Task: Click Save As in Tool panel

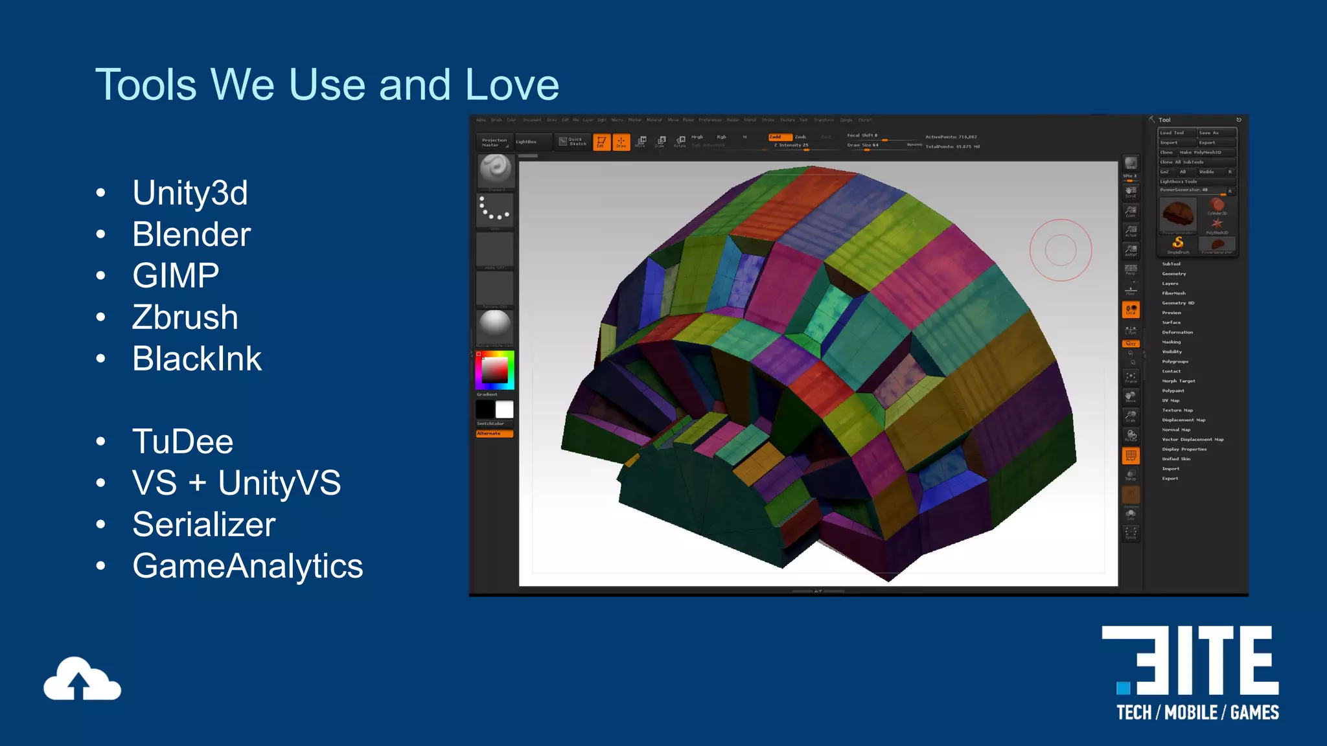Action: coord(1217,133)
